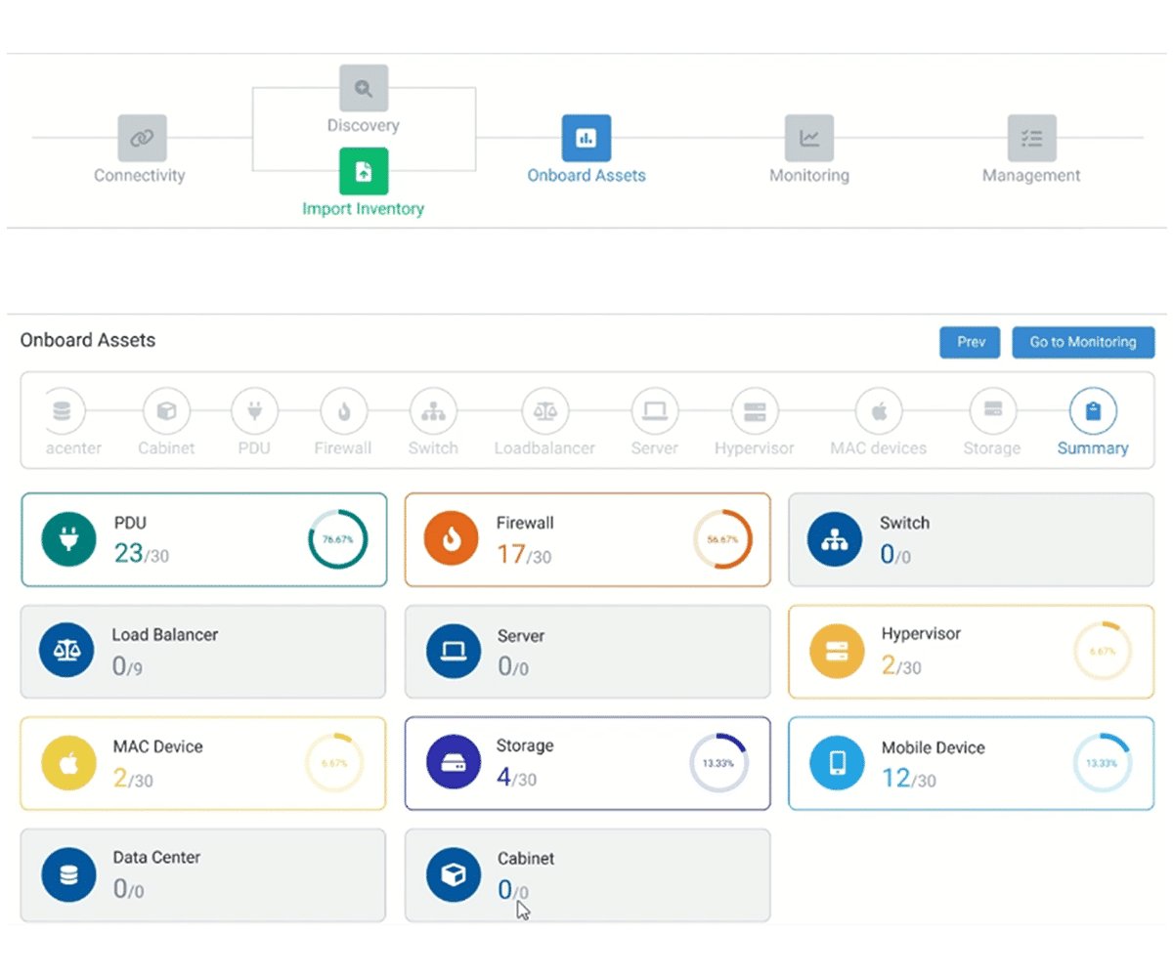Image resolution: width=1173 pixels, height=977 pixels.
Task: Click the PDU 76.67% progress ring
Action: click(x=338, y=538)
